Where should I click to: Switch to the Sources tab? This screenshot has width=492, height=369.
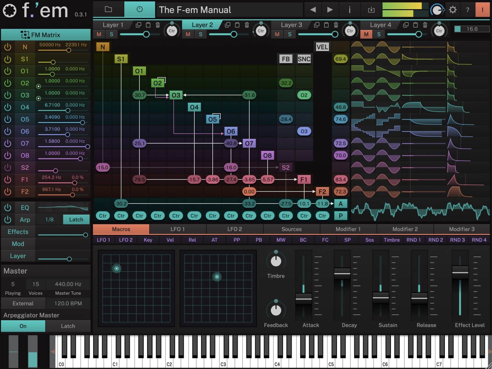[291, 229]
